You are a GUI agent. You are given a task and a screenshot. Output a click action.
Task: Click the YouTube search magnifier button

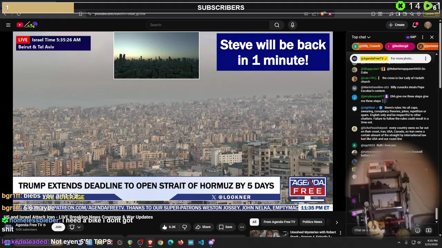[277, 25]
